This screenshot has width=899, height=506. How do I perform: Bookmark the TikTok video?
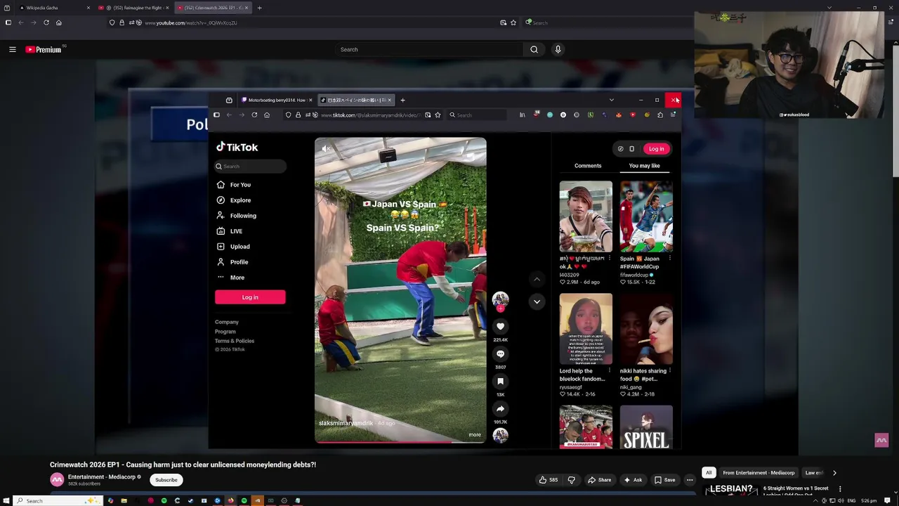[500, 381]
